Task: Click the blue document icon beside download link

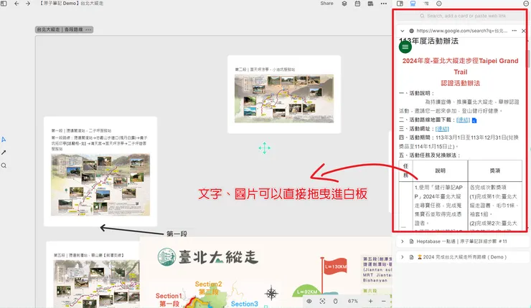Action: pyautogui.click(x=474, y=120)
